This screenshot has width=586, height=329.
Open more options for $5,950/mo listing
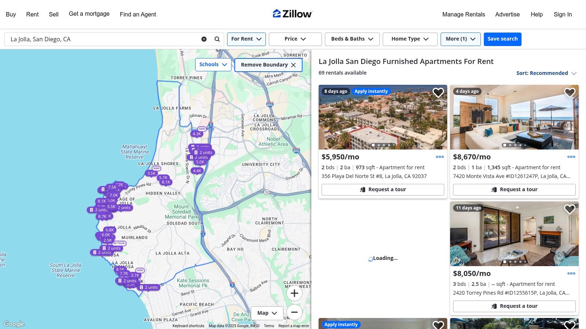click(x=440, y=157)
